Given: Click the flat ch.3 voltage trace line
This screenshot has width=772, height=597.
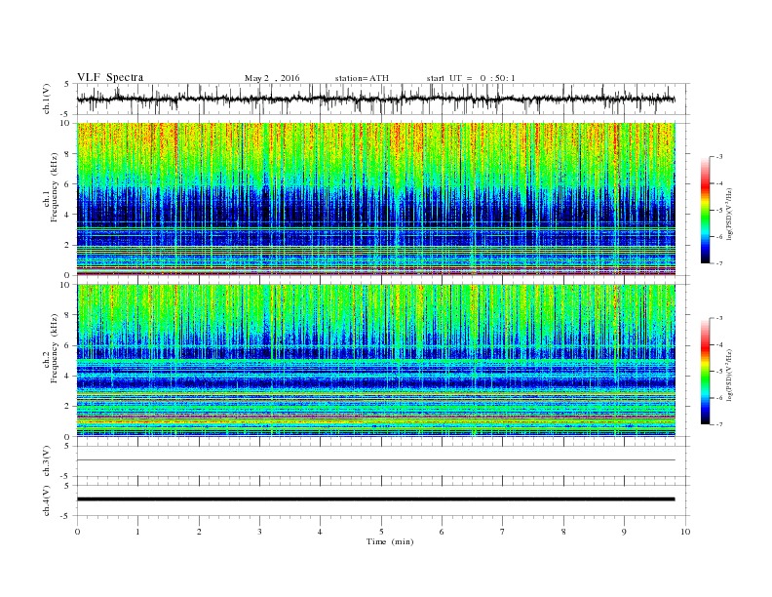Looking at the screenshot, I should [375, 460].
